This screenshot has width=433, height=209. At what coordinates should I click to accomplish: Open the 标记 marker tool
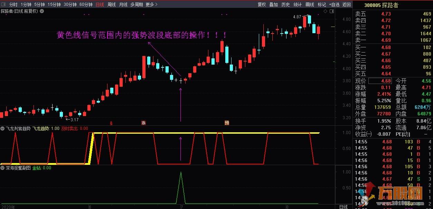click(x=322, y=4)
